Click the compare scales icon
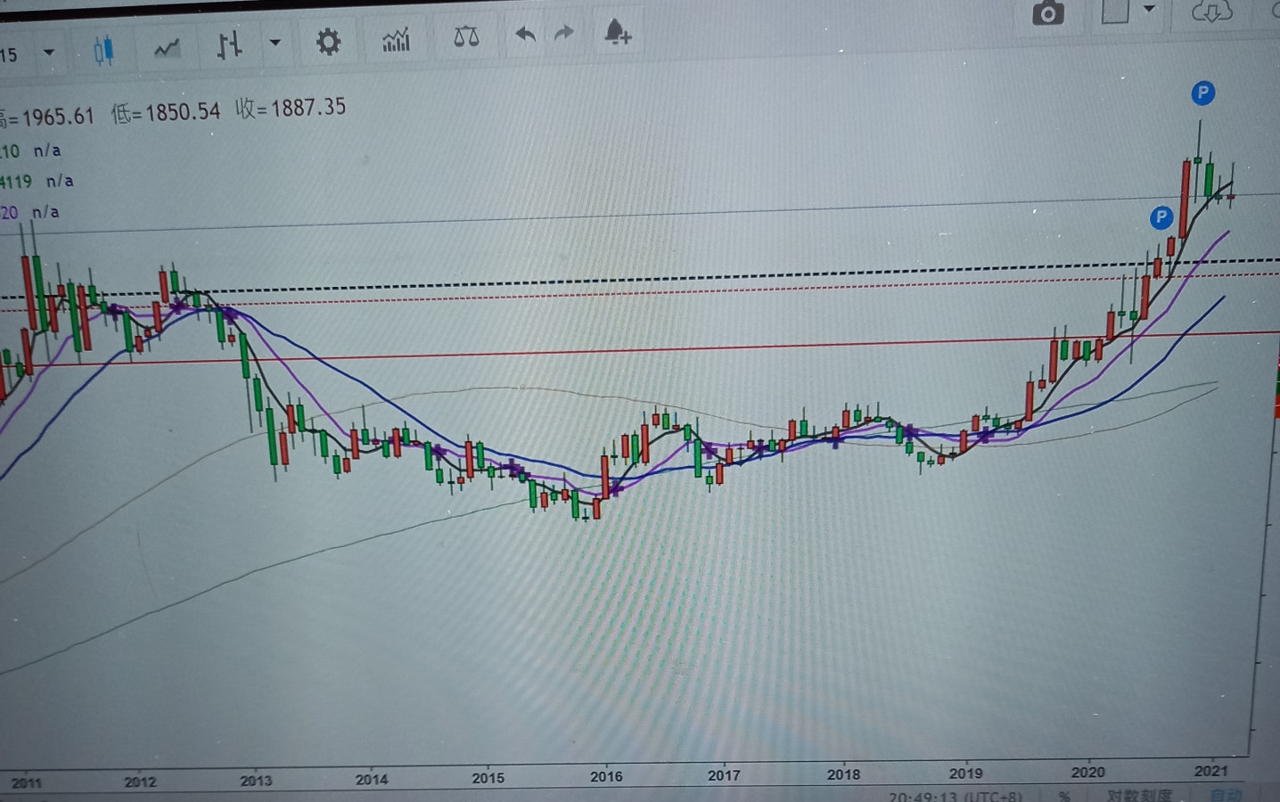This screenshot has height=802, width=1280. point(466,37)
